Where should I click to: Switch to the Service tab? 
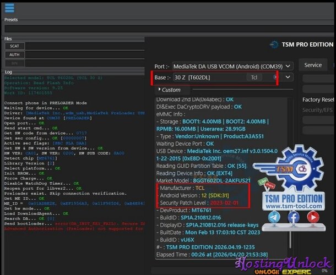click(x=313, y=65)
